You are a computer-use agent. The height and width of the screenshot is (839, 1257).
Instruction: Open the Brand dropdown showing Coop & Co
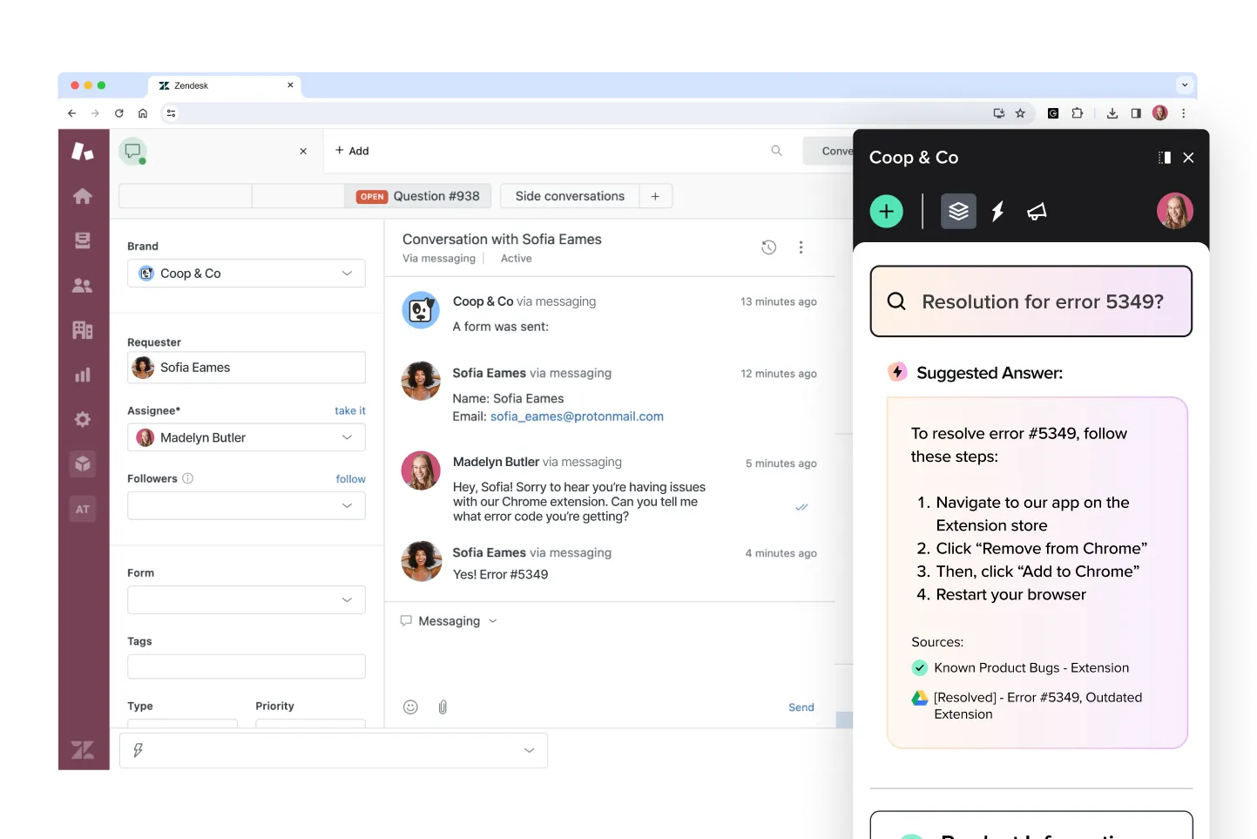(246, 273)
